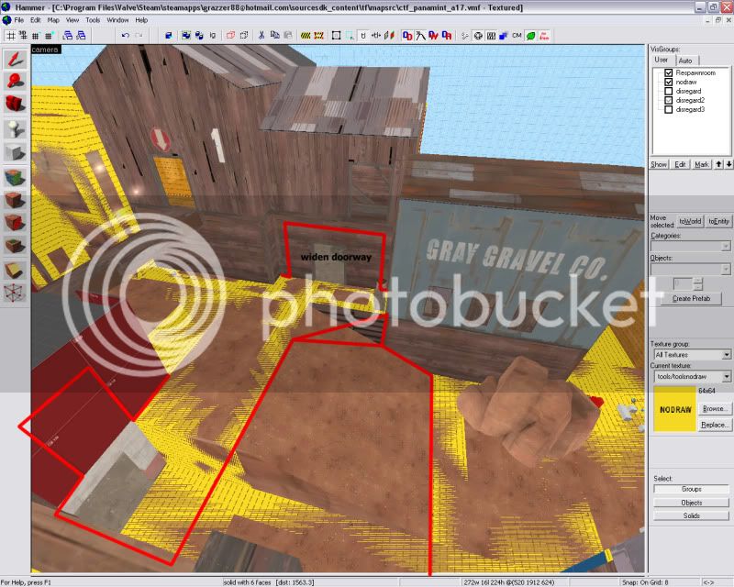Switch to the User visgroups tab
The height and width of the screenshot is (587, 734).
coord(662,60)
